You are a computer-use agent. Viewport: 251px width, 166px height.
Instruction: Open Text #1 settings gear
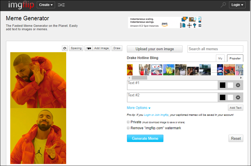coord(238,85)
